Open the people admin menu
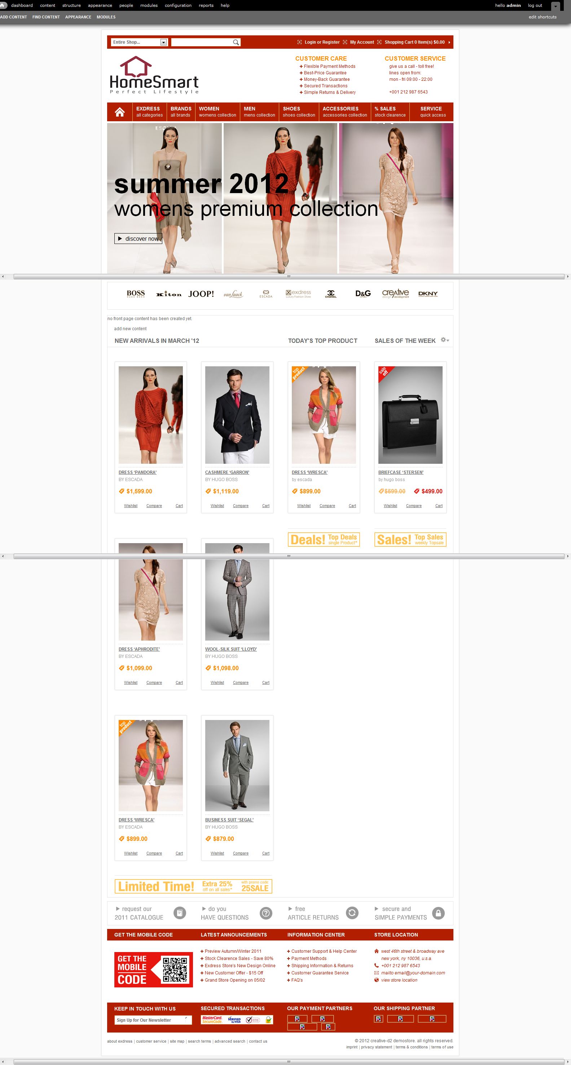571x1065 pixels. tap(126, 5)
